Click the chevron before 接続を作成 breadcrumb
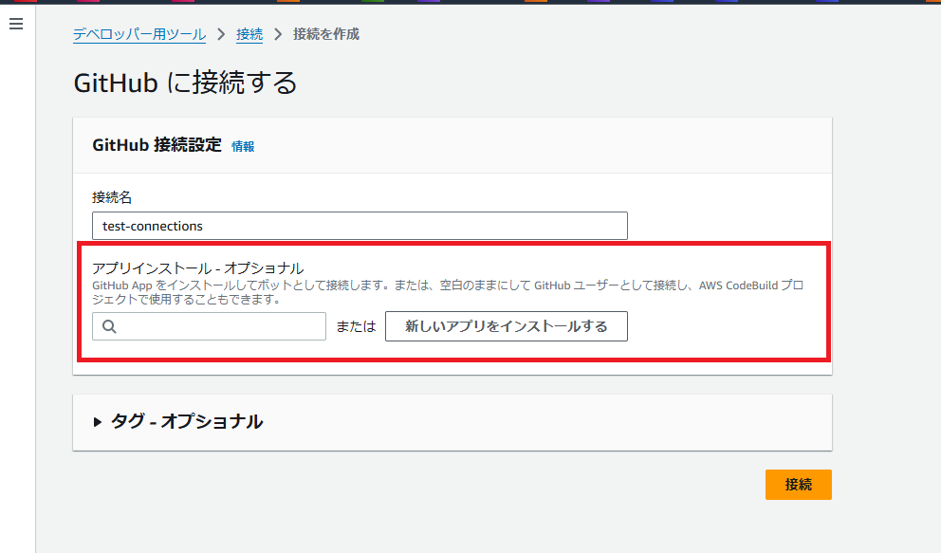 tap(277, 33)
